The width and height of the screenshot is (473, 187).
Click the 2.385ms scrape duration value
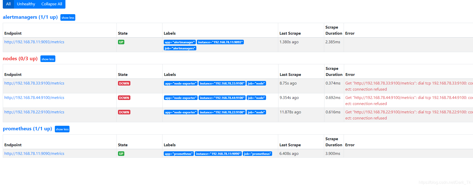pos(333,42)
